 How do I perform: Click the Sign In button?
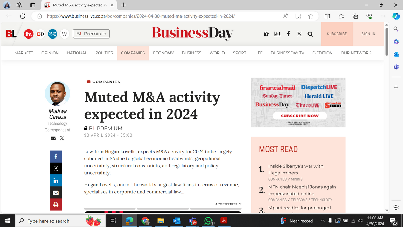point(368,34)
